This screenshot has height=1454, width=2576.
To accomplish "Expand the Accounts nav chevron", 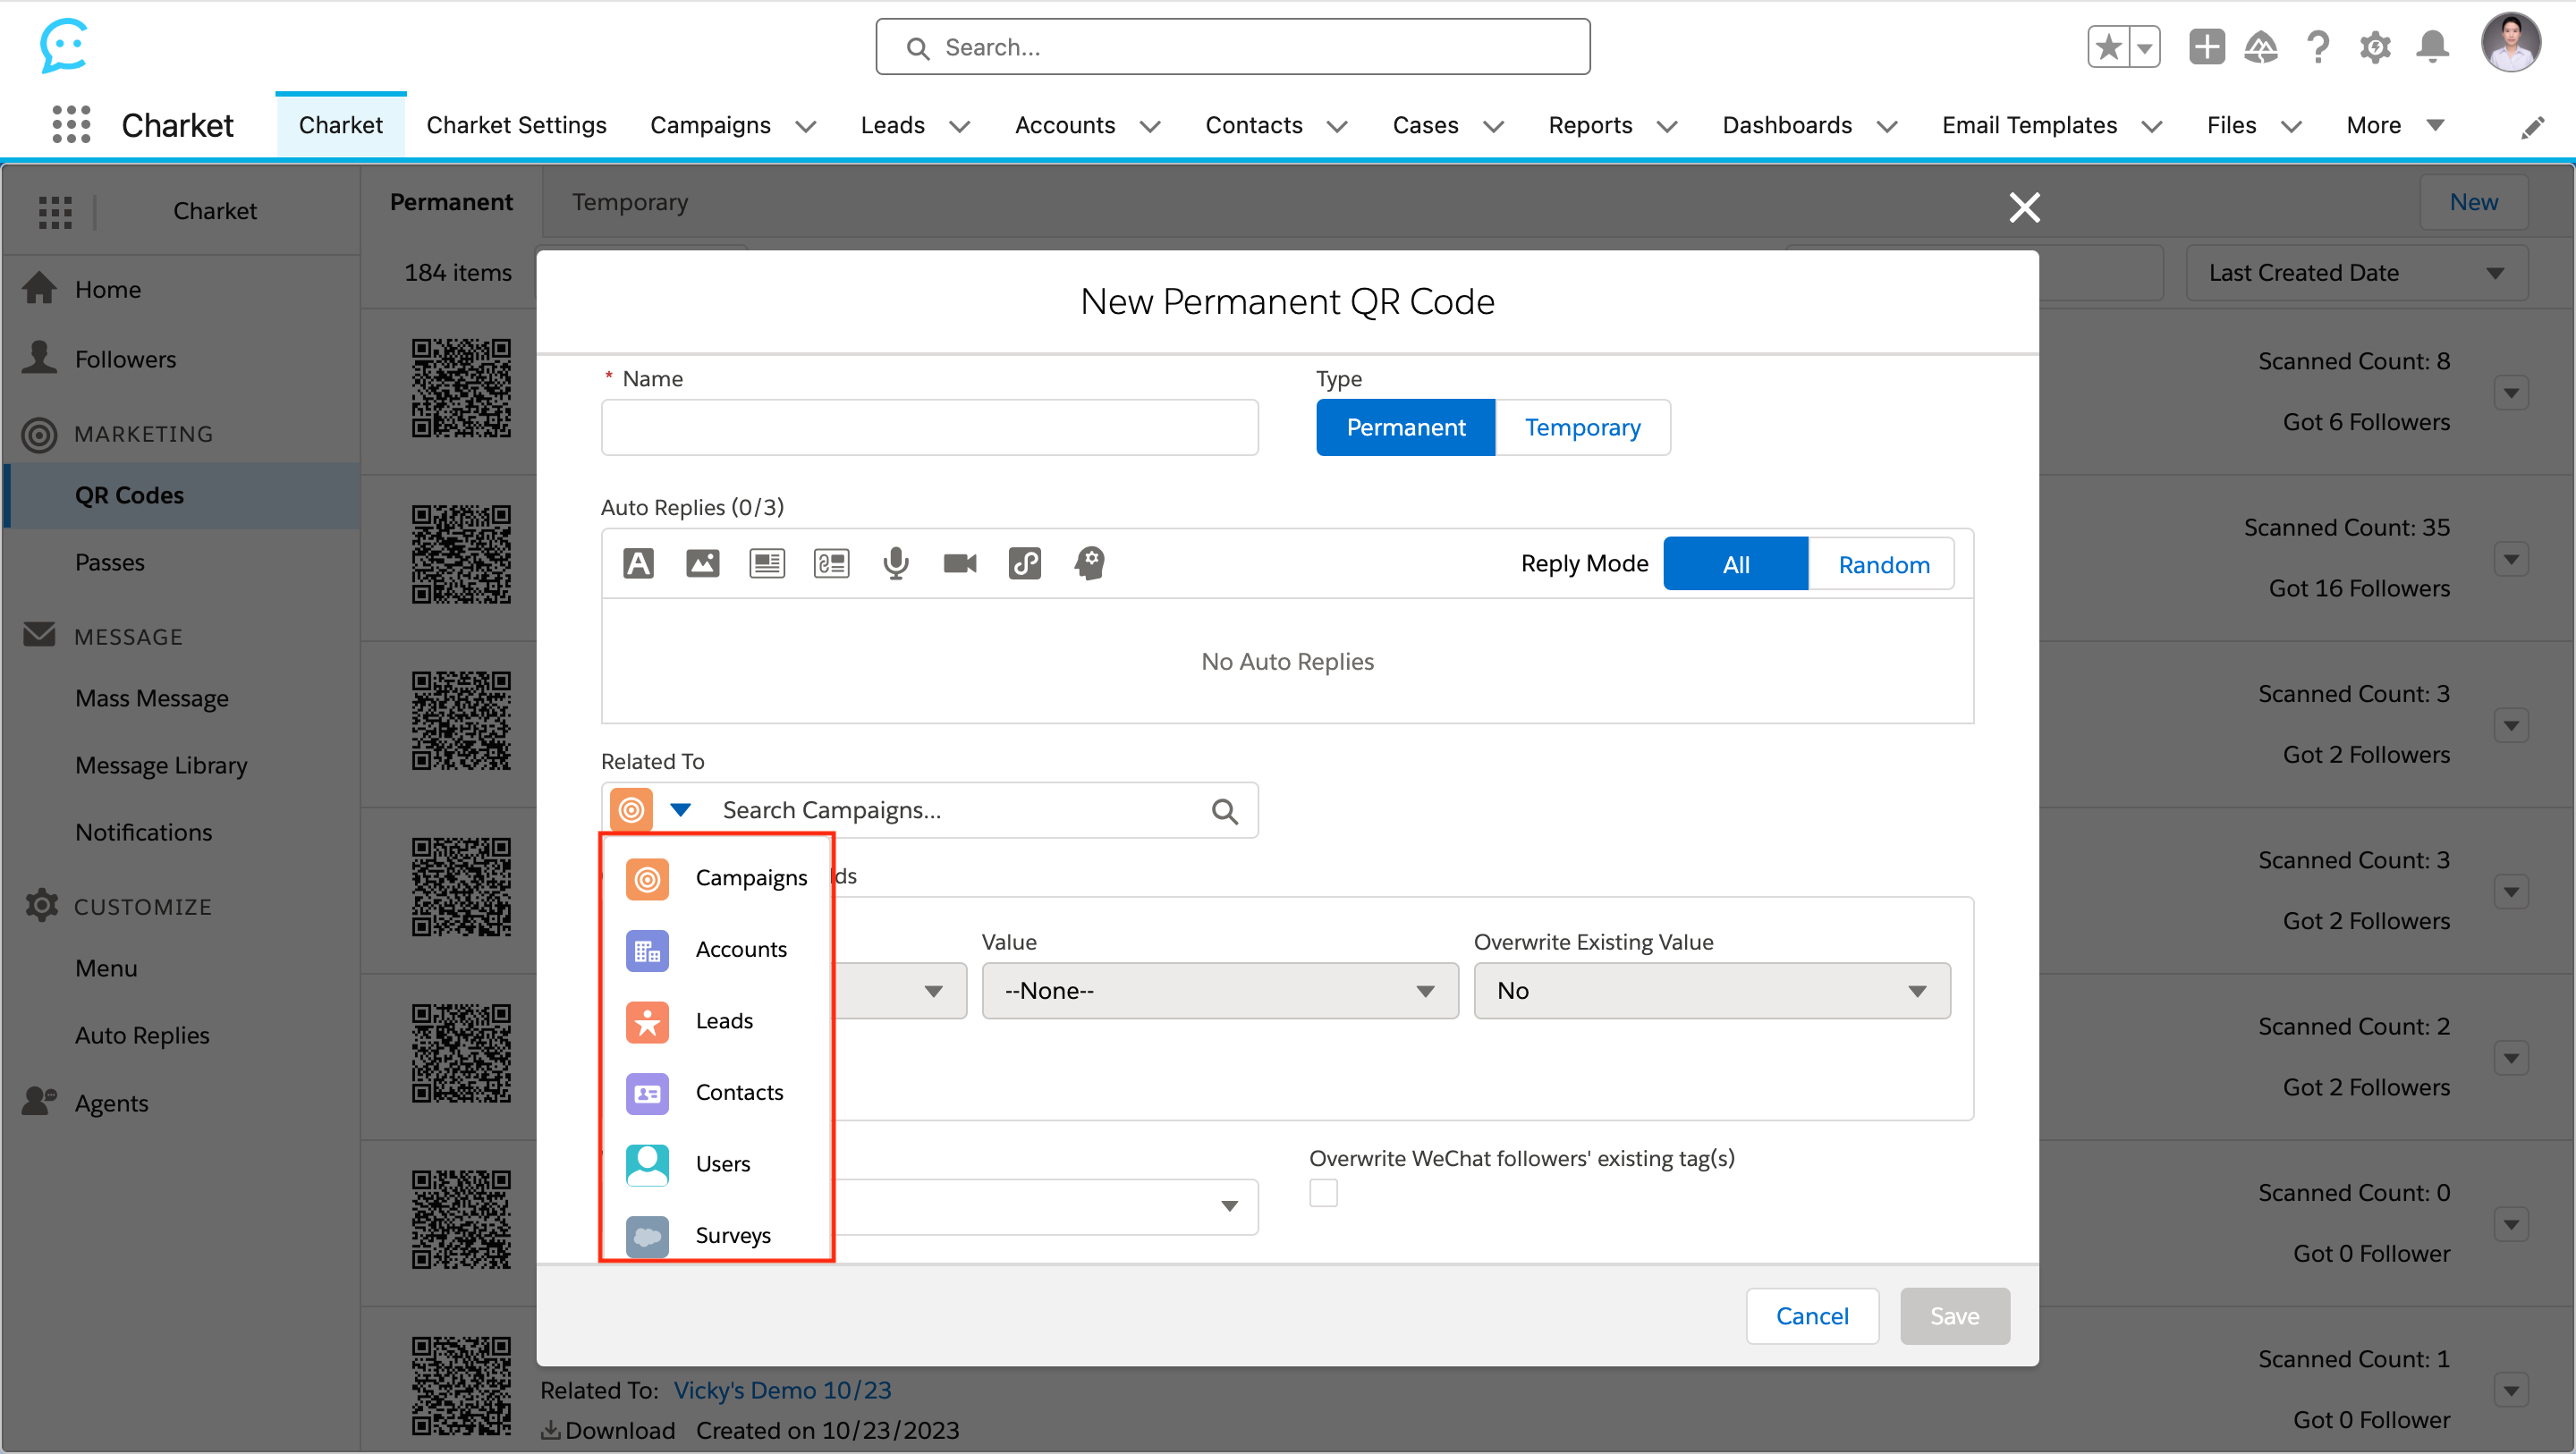I will click(1150, 127).
